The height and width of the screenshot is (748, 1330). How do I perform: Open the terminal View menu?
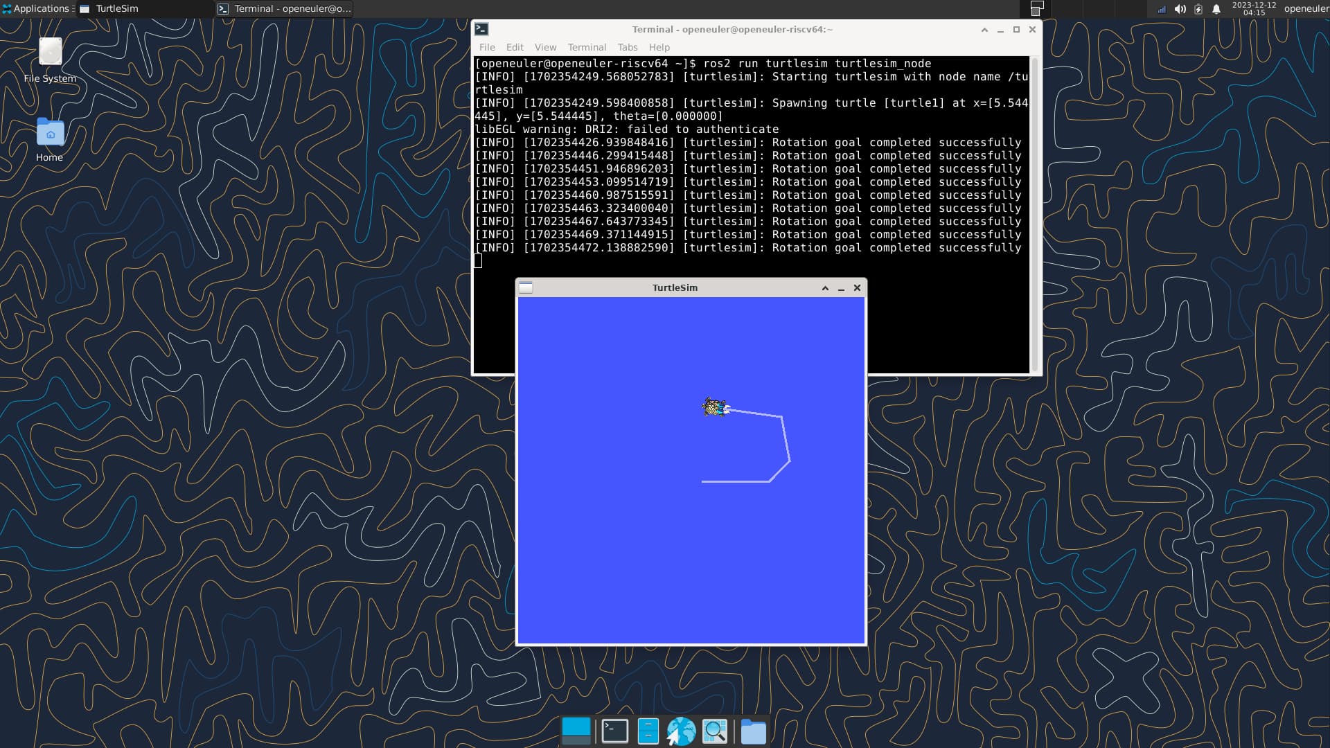coord(545,47)
